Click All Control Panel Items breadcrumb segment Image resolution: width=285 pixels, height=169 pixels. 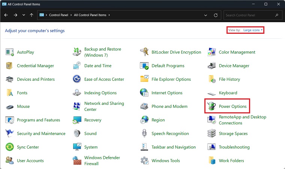[x=90, y=15]
